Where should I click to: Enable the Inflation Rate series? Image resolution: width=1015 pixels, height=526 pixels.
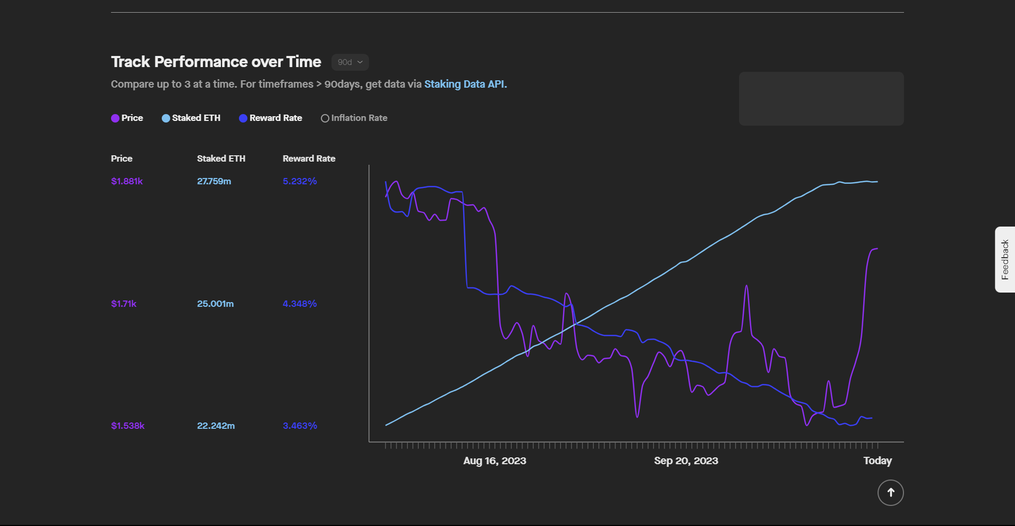tap(354, 118)
